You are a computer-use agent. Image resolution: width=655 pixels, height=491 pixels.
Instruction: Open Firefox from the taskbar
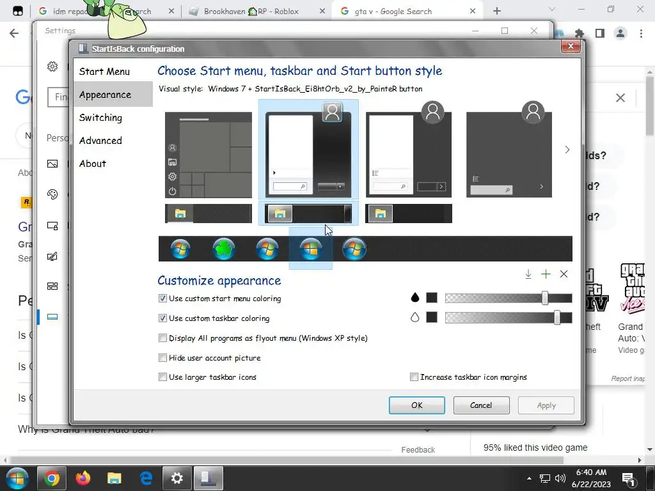click(83, 478)
